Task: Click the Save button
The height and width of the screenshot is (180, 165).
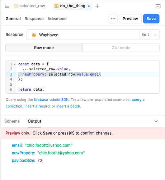Action: pyautogui.click(x=151, y=19)
